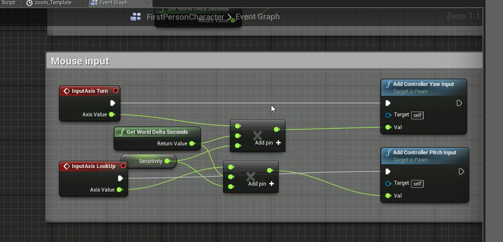
Task: Click Get World Delta Seconds Return Value pin
Action: pos(192,144)
